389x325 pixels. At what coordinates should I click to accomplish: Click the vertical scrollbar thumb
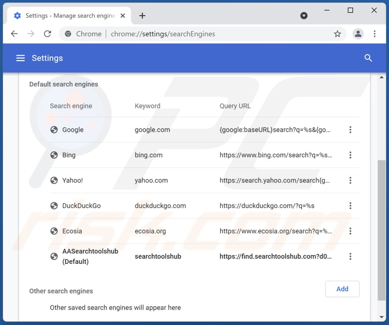tap(382, 229)
